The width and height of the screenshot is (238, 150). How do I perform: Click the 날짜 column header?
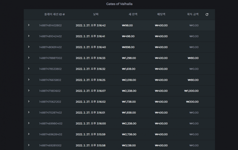(96, 14)
